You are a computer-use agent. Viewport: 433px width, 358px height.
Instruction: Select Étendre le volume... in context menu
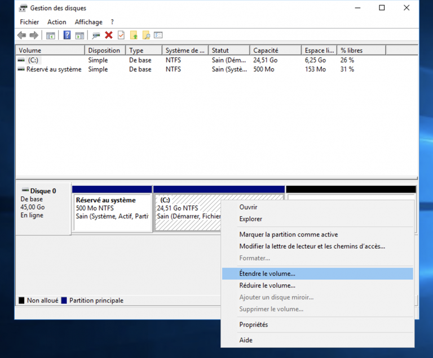267,274
